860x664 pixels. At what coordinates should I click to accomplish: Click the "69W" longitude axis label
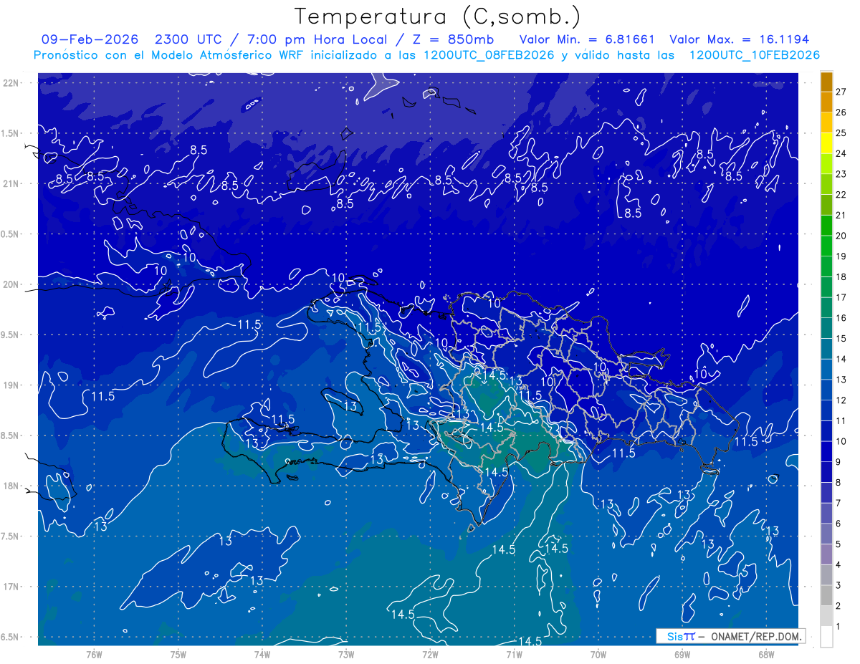(x=682, y=655)
